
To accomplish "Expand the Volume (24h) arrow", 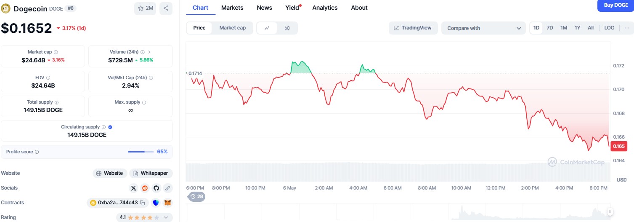I will 149,52.
